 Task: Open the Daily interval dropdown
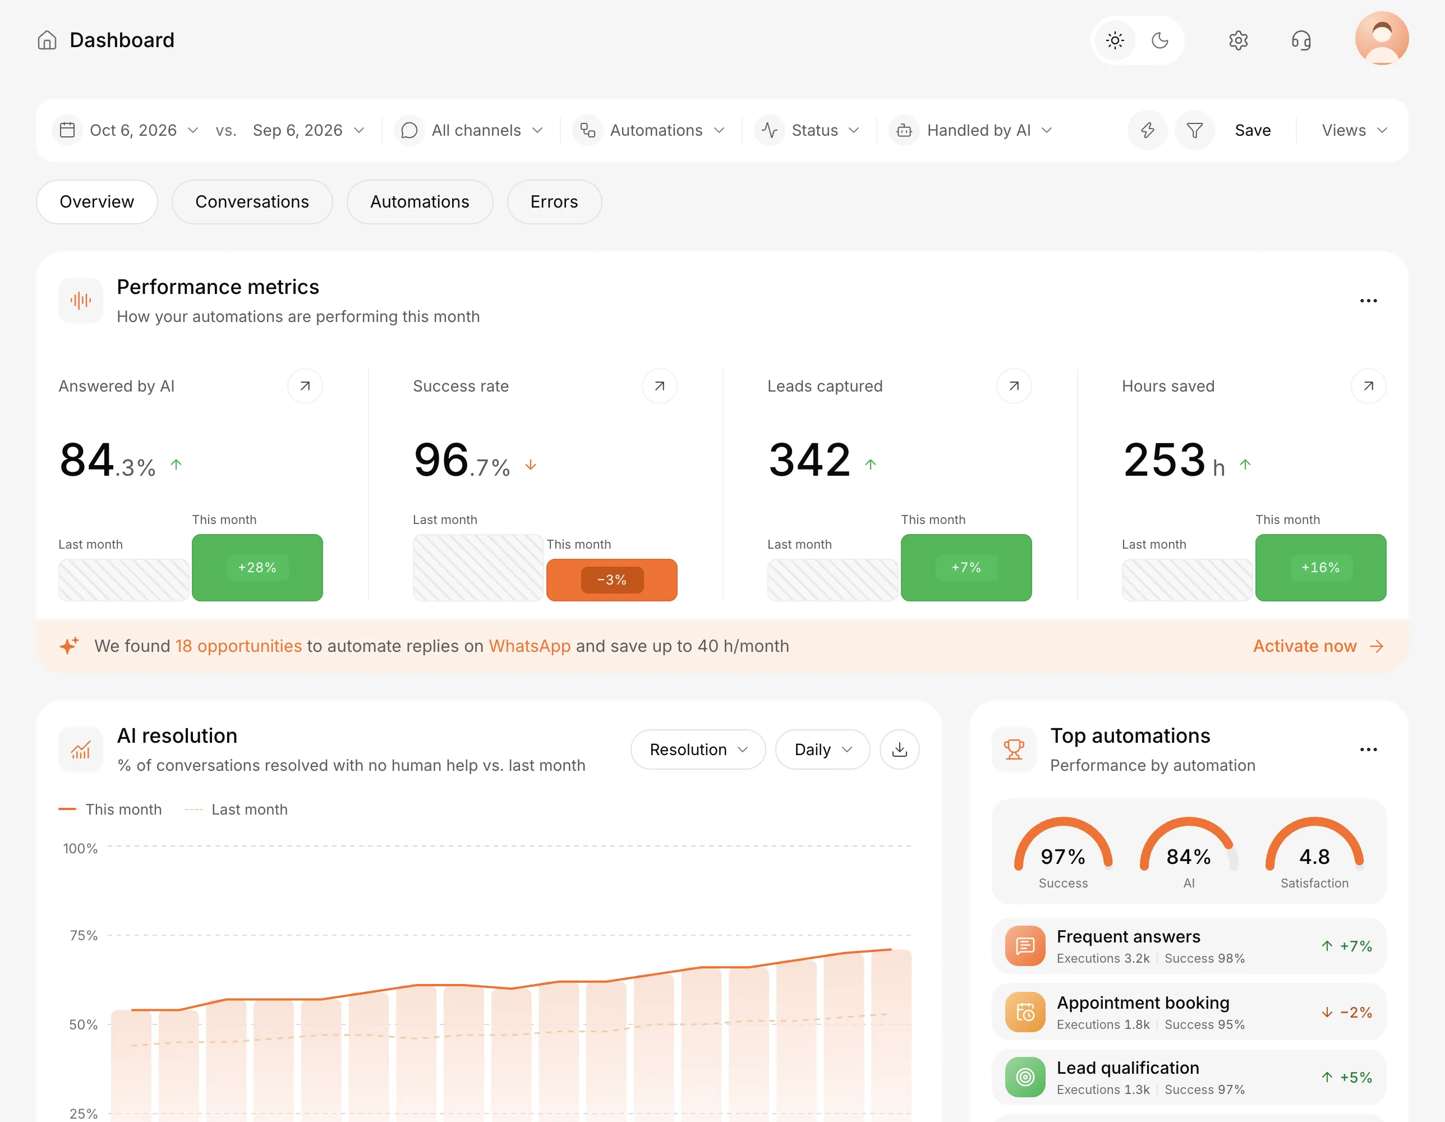pos(822,749)
